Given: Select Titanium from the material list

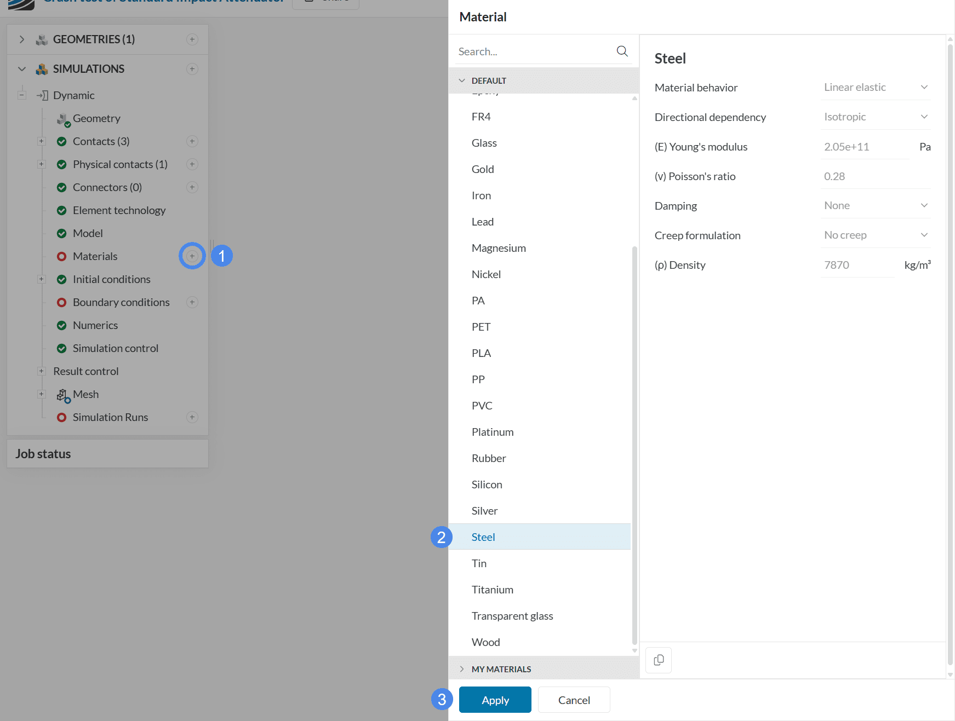Looking at the screenshot, I should (492, 590).
